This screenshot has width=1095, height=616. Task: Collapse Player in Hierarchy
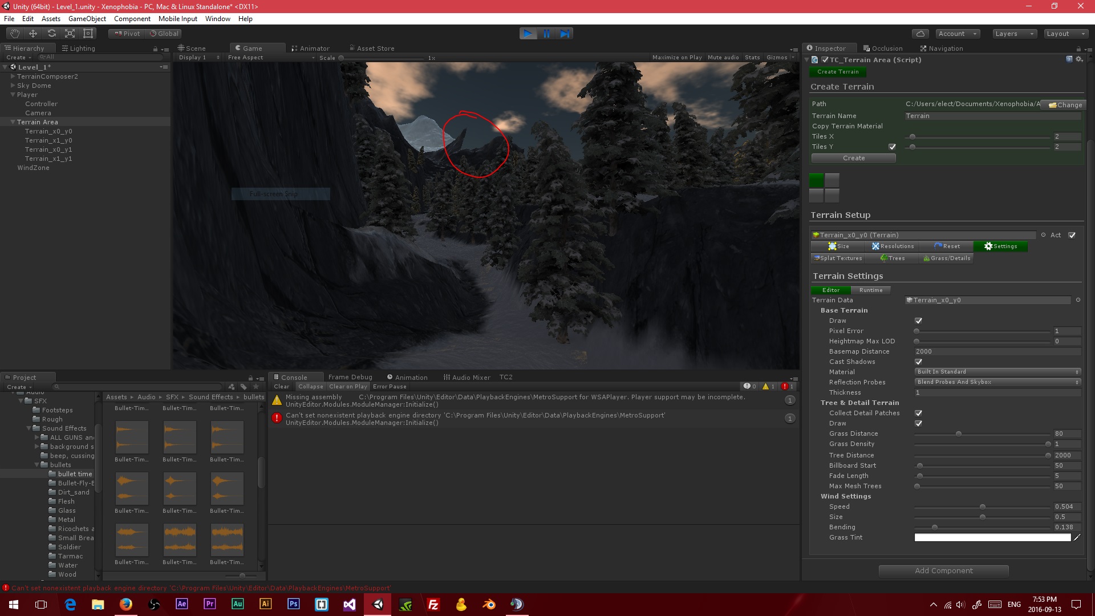pos(13,95)
